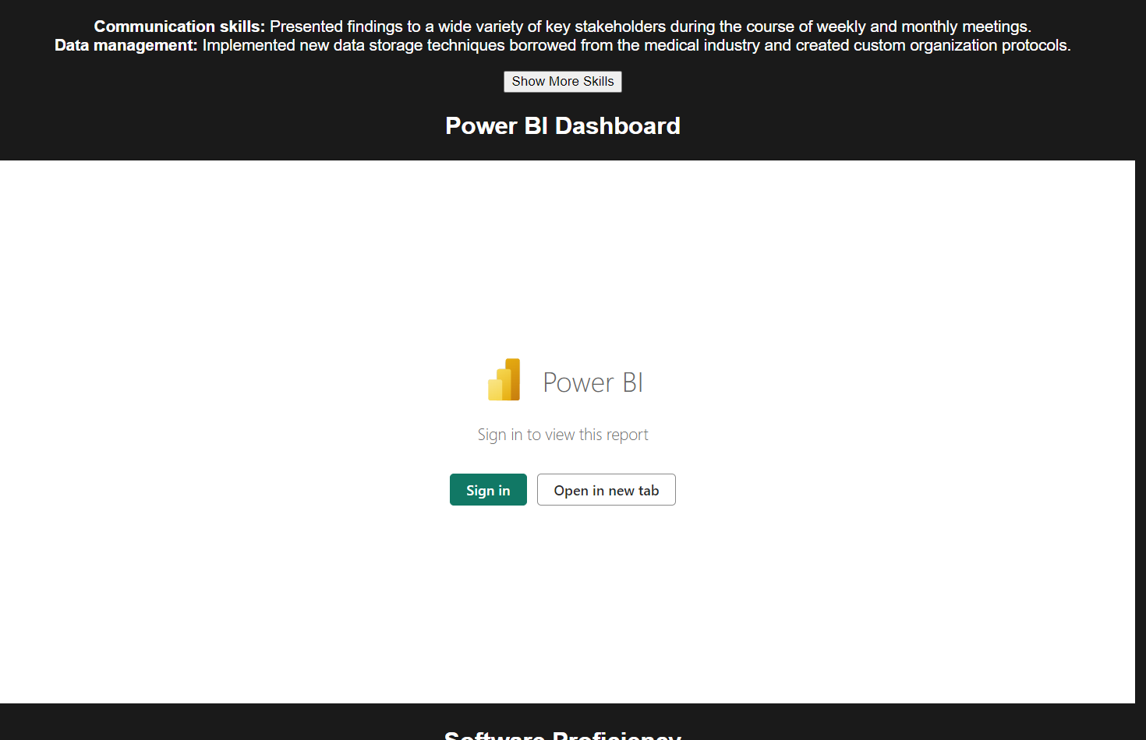Open the report in a new tab
Screen dimensions: 1146x740
607,490
